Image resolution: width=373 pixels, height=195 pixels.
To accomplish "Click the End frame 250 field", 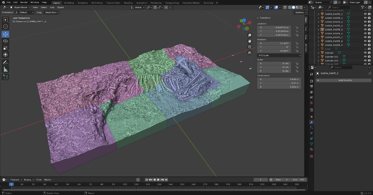I will click(299, 179).
